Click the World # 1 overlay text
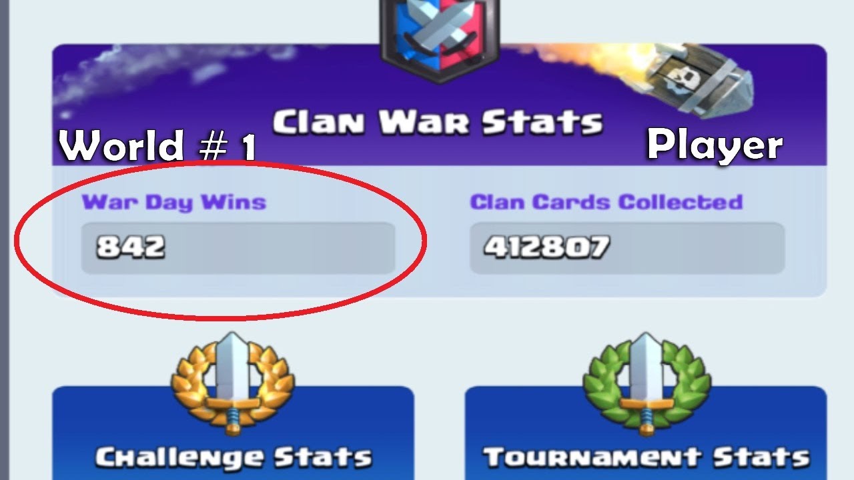The width and height of the screenshot is (854, 480). click(157, 145)
